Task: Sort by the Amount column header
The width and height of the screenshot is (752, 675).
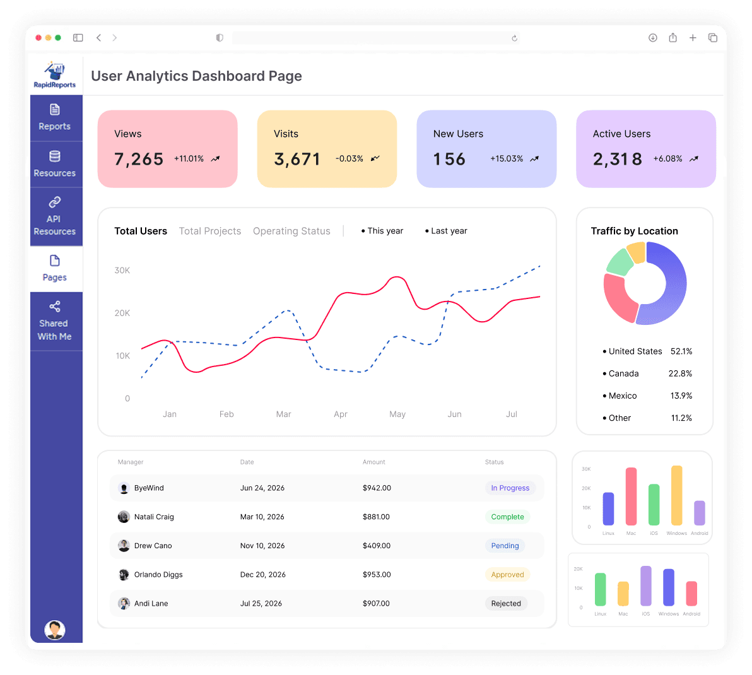Action: click(373, 462)
